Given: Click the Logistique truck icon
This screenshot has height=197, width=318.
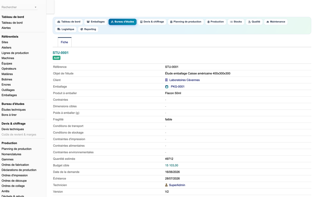Looking at the screenshot, I should [x=59, y=29].
